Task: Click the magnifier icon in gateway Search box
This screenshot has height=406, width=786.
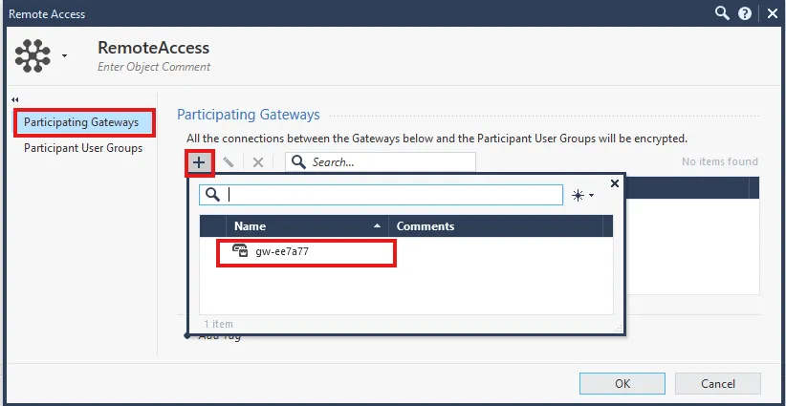Action: pyautogui.click(x=298, y=161)
